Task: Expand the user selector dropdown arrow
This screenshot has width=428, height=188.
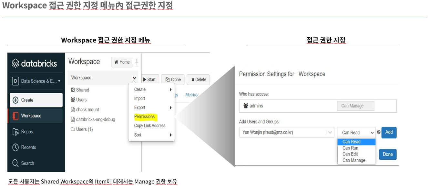Action: tap(330, 132)
